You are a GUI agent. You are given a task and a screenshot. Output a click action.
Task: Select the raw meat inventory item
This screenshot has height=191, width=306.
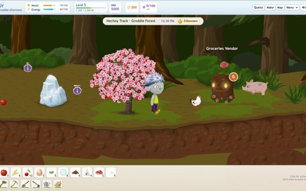pyautogui.click(x=99, y=173)
